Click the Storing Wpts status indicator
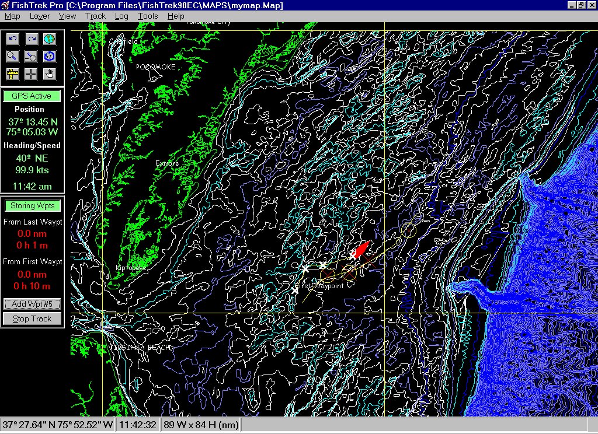 [33, 206]
